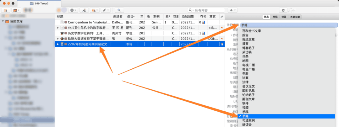
Task: Click the PDF attachment icon in second row
Action: click(x=222, y=28)
